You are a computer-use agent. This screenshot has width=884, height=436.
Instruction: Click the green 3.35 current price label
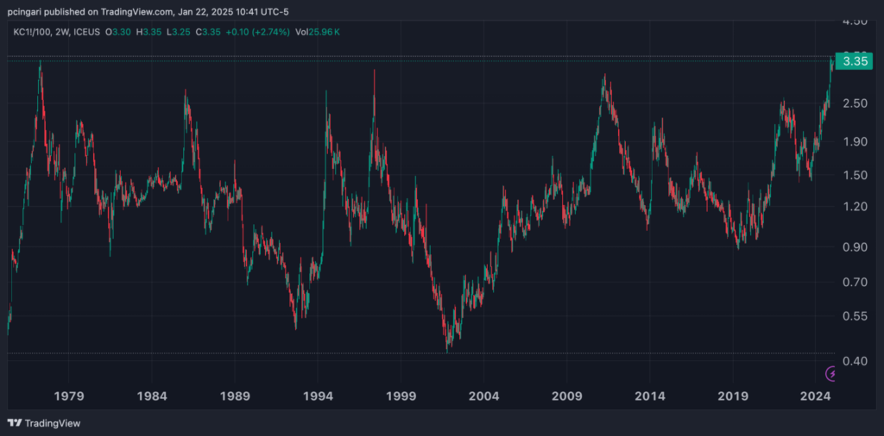tap(855, 61)
